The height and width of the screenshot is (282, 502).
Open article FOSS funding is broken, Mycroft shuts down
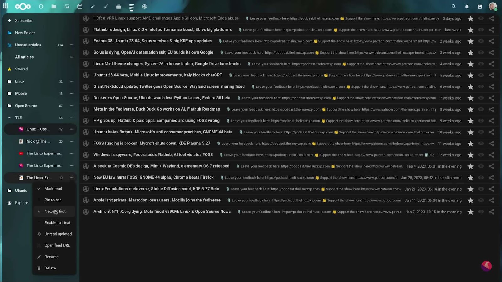pyautogui.click(x=152, y=144)
